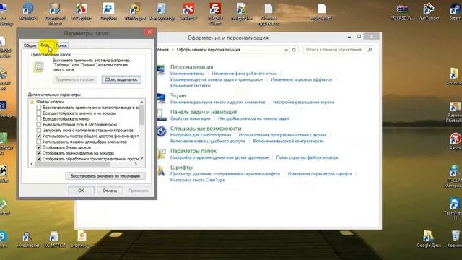Open the Калькулятор desktop shortcut
This screenshot has height=260, width=462.
click(x=162, y=12)
